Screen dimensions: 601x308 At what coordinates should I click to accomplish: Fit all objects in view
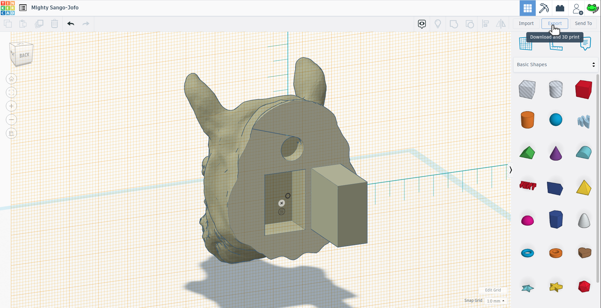(x=11, y=92)
